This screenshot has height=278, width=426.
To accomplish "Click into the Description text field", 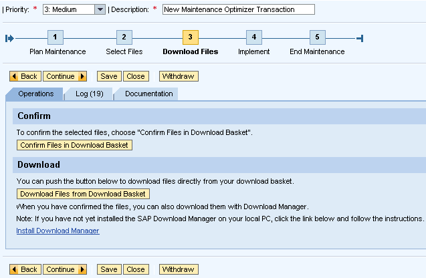I will tap(239, 9).
